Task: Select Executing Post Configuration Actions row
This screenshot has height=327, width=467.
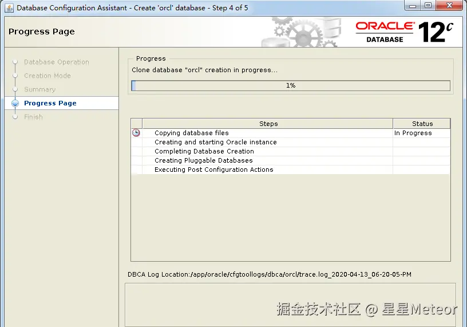Action: [x=291, y=170]
